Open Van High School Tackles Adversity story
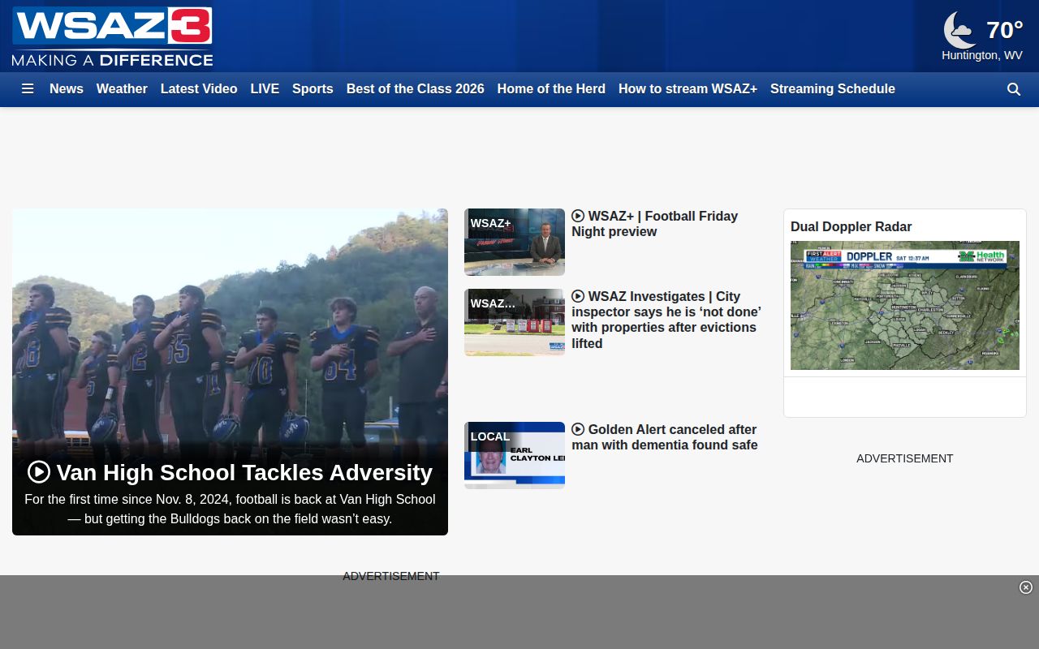 (244, 472)
